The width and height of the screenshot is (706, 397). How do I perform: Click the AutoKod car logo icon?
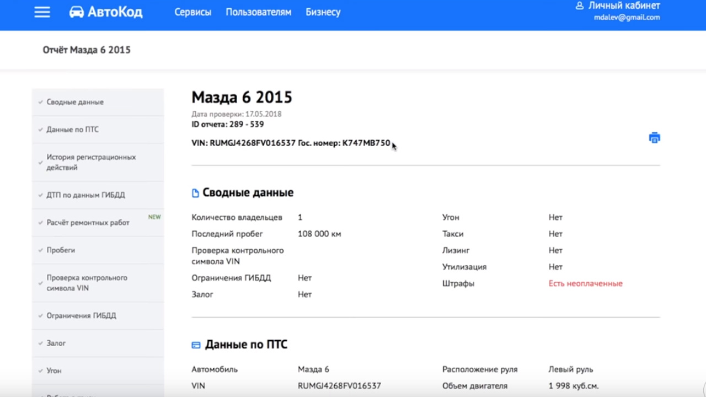(77, 12)
